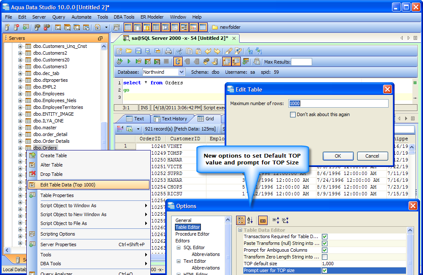Click the database cylinder view icon
The height and width of the screenshot is (275, 423).
[x=147, y=27]
